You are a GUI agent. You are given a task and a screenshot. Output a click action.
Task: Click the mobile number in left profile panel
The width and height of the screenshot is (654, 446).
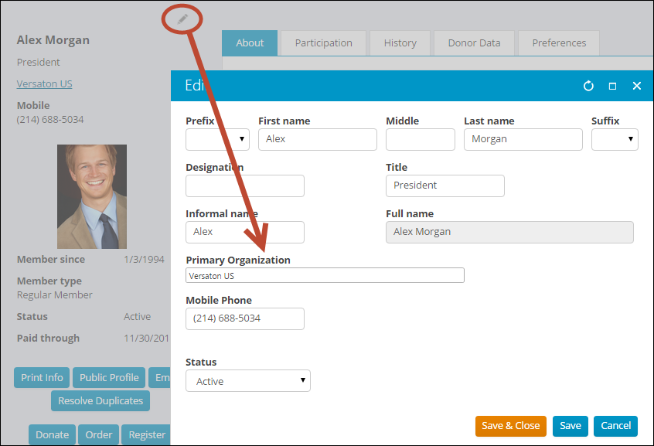pyautogui.click(x=50, y=120)
